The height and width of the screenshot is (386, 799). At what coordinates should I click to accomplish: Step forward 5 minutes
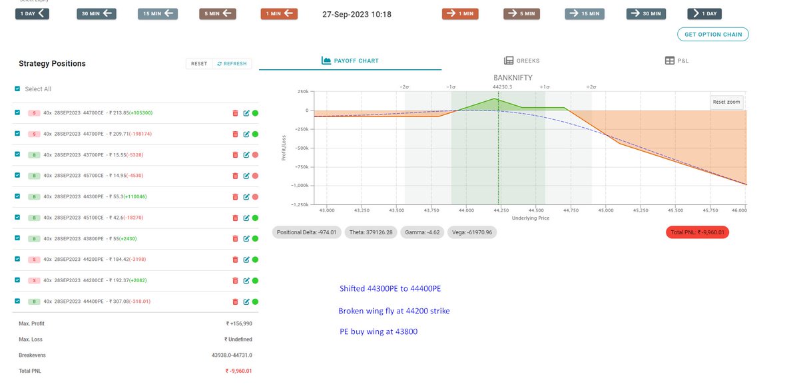coord(523,13)
